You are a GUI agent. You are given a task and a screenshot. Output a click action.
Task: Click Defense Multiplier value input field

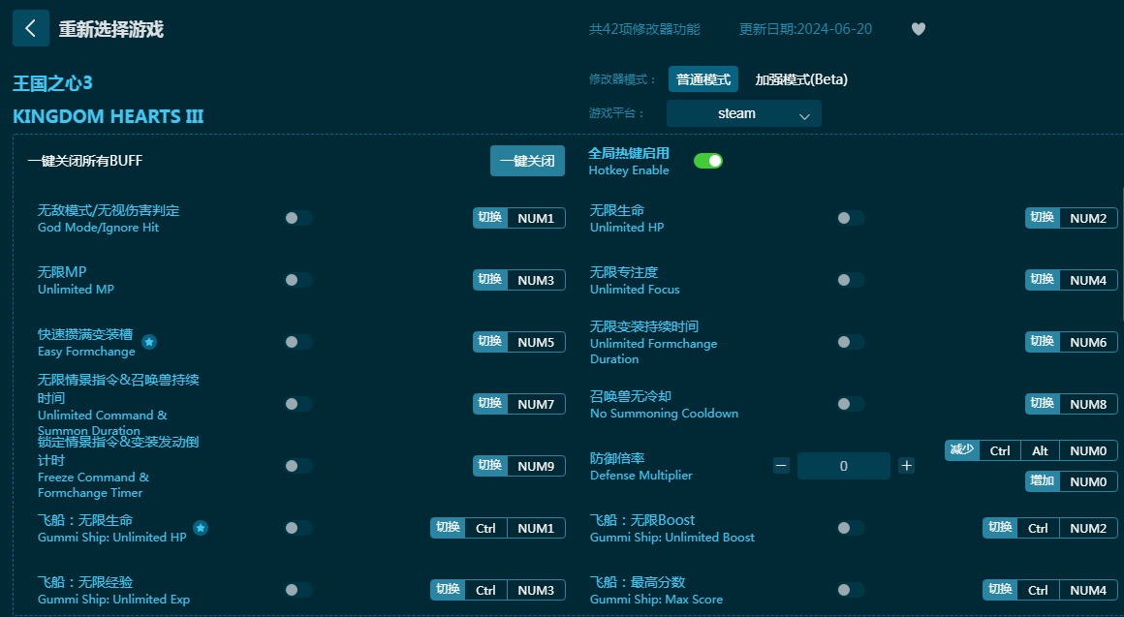[844, 466]
